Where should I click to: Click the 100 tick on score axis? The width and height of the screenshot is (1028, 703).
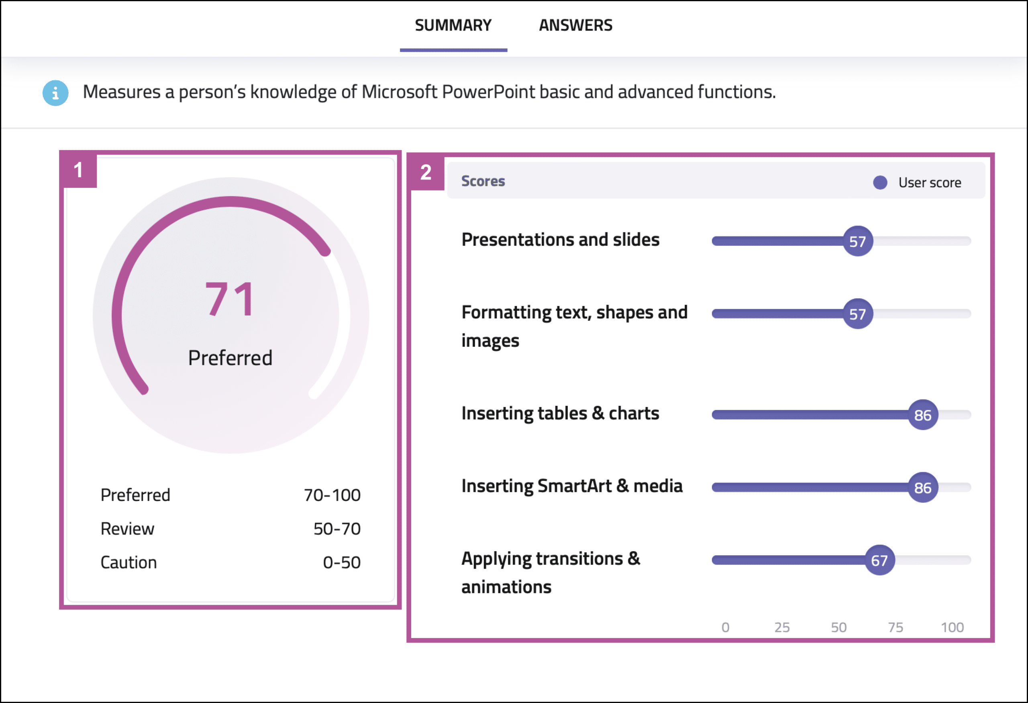(952, 627)
